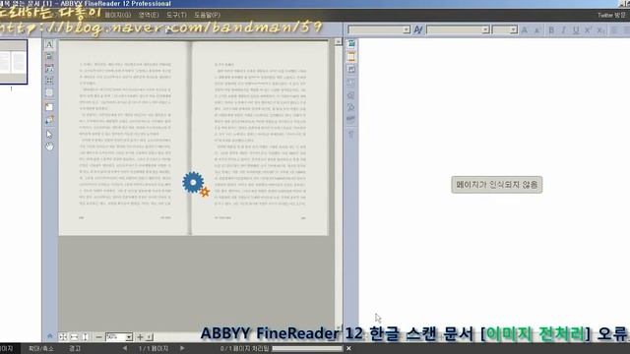Image resolution: width=630 pixels, height=354 pixels.
Task: Go to next page arrow in status bar
Action: 182,348
